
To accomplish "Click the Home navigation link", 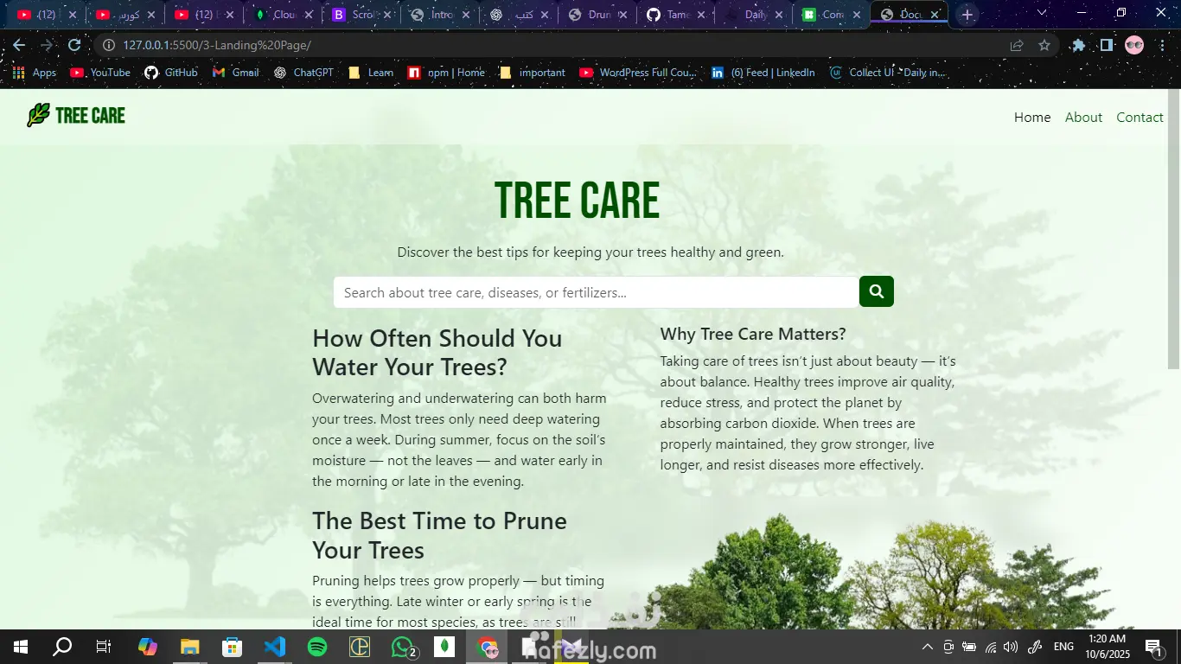I will (x=1032, y=118).
